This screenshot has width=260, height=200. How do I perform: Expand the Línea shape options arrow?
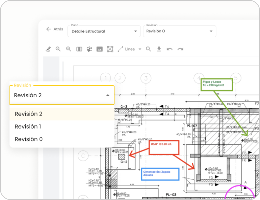pyautogui.click(x=140, y=49)
